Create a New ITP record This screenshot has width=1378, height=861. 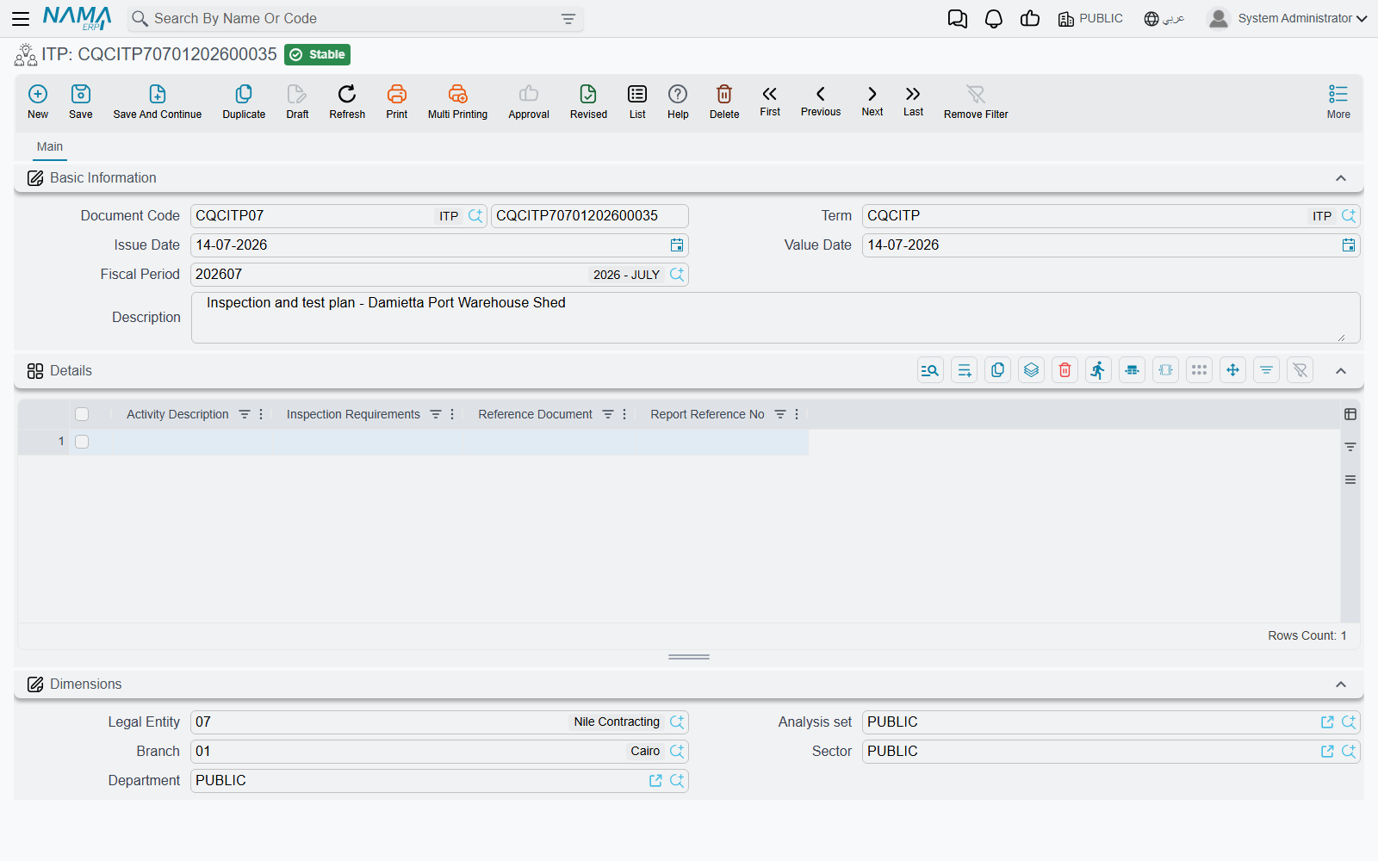pos(38,102)
